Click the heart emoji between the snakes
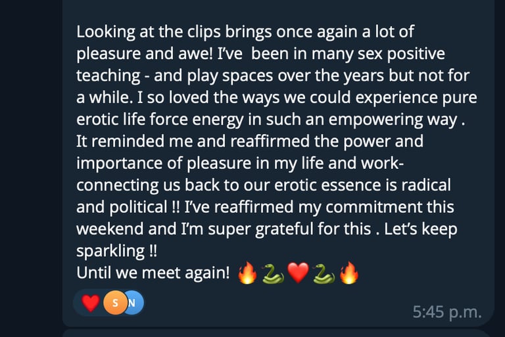 298,273
